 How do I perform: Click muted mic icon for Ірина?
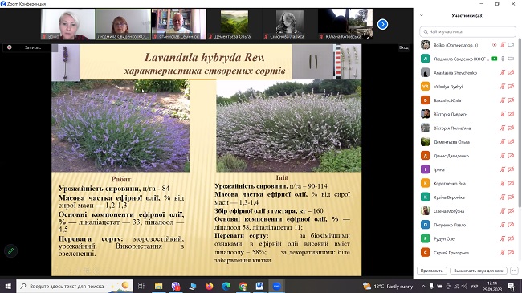pos(503,169)
